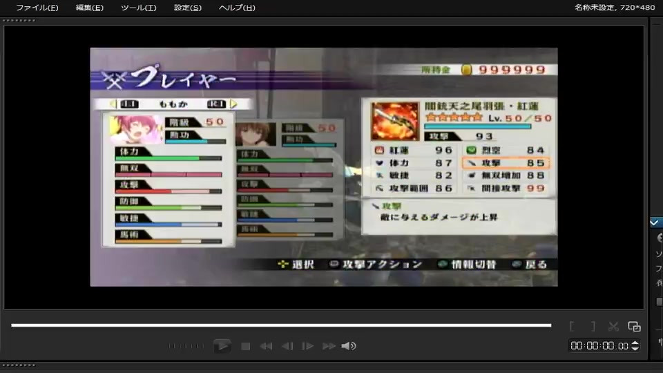
Task: Open the 設定(S) menu
Action: pos(187,8)
